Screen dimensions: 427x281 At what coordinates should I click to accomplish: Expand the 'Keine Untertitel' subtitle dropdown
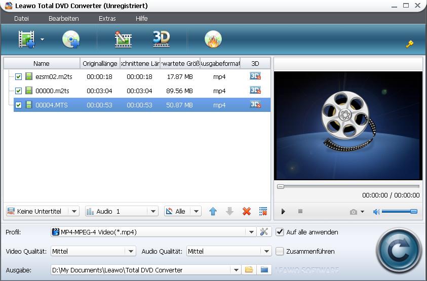click(x=74, y=211)
